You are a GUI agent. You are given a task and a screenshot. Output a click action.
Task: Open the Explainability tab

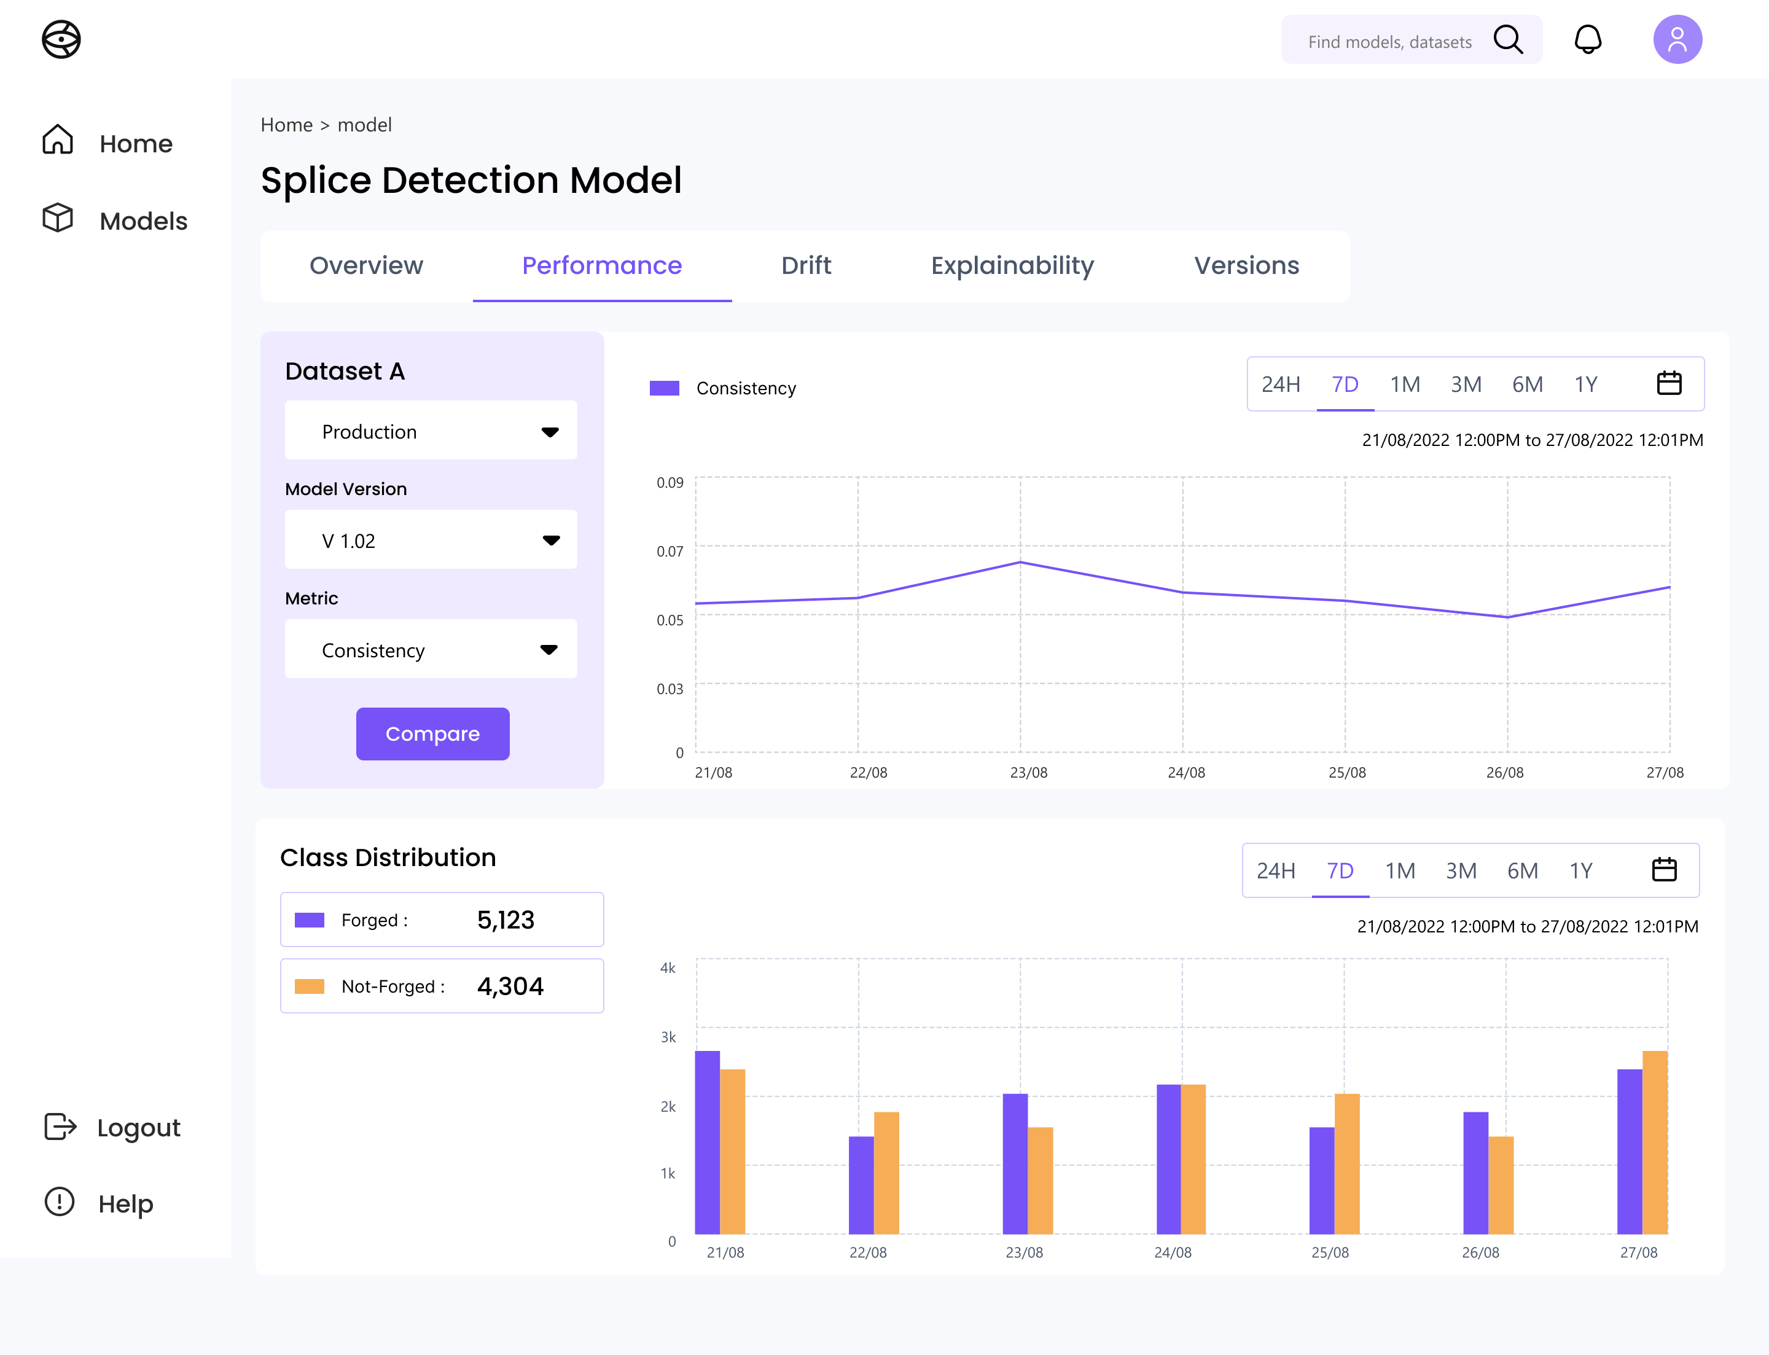click(x=1012, y=265)
